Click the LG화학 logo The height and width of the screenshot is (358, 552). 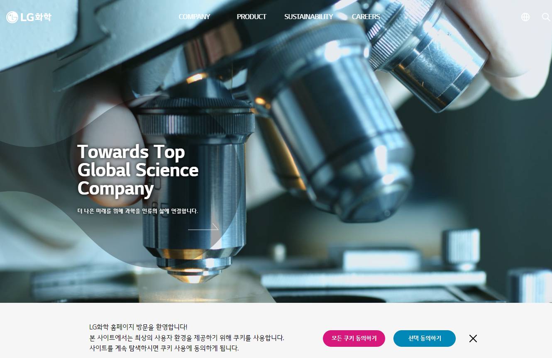click(29, 17)
